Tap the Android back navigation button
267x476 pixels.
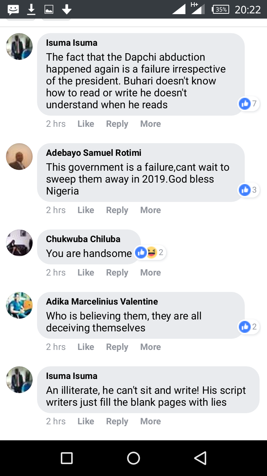click(x=200, y=458)
